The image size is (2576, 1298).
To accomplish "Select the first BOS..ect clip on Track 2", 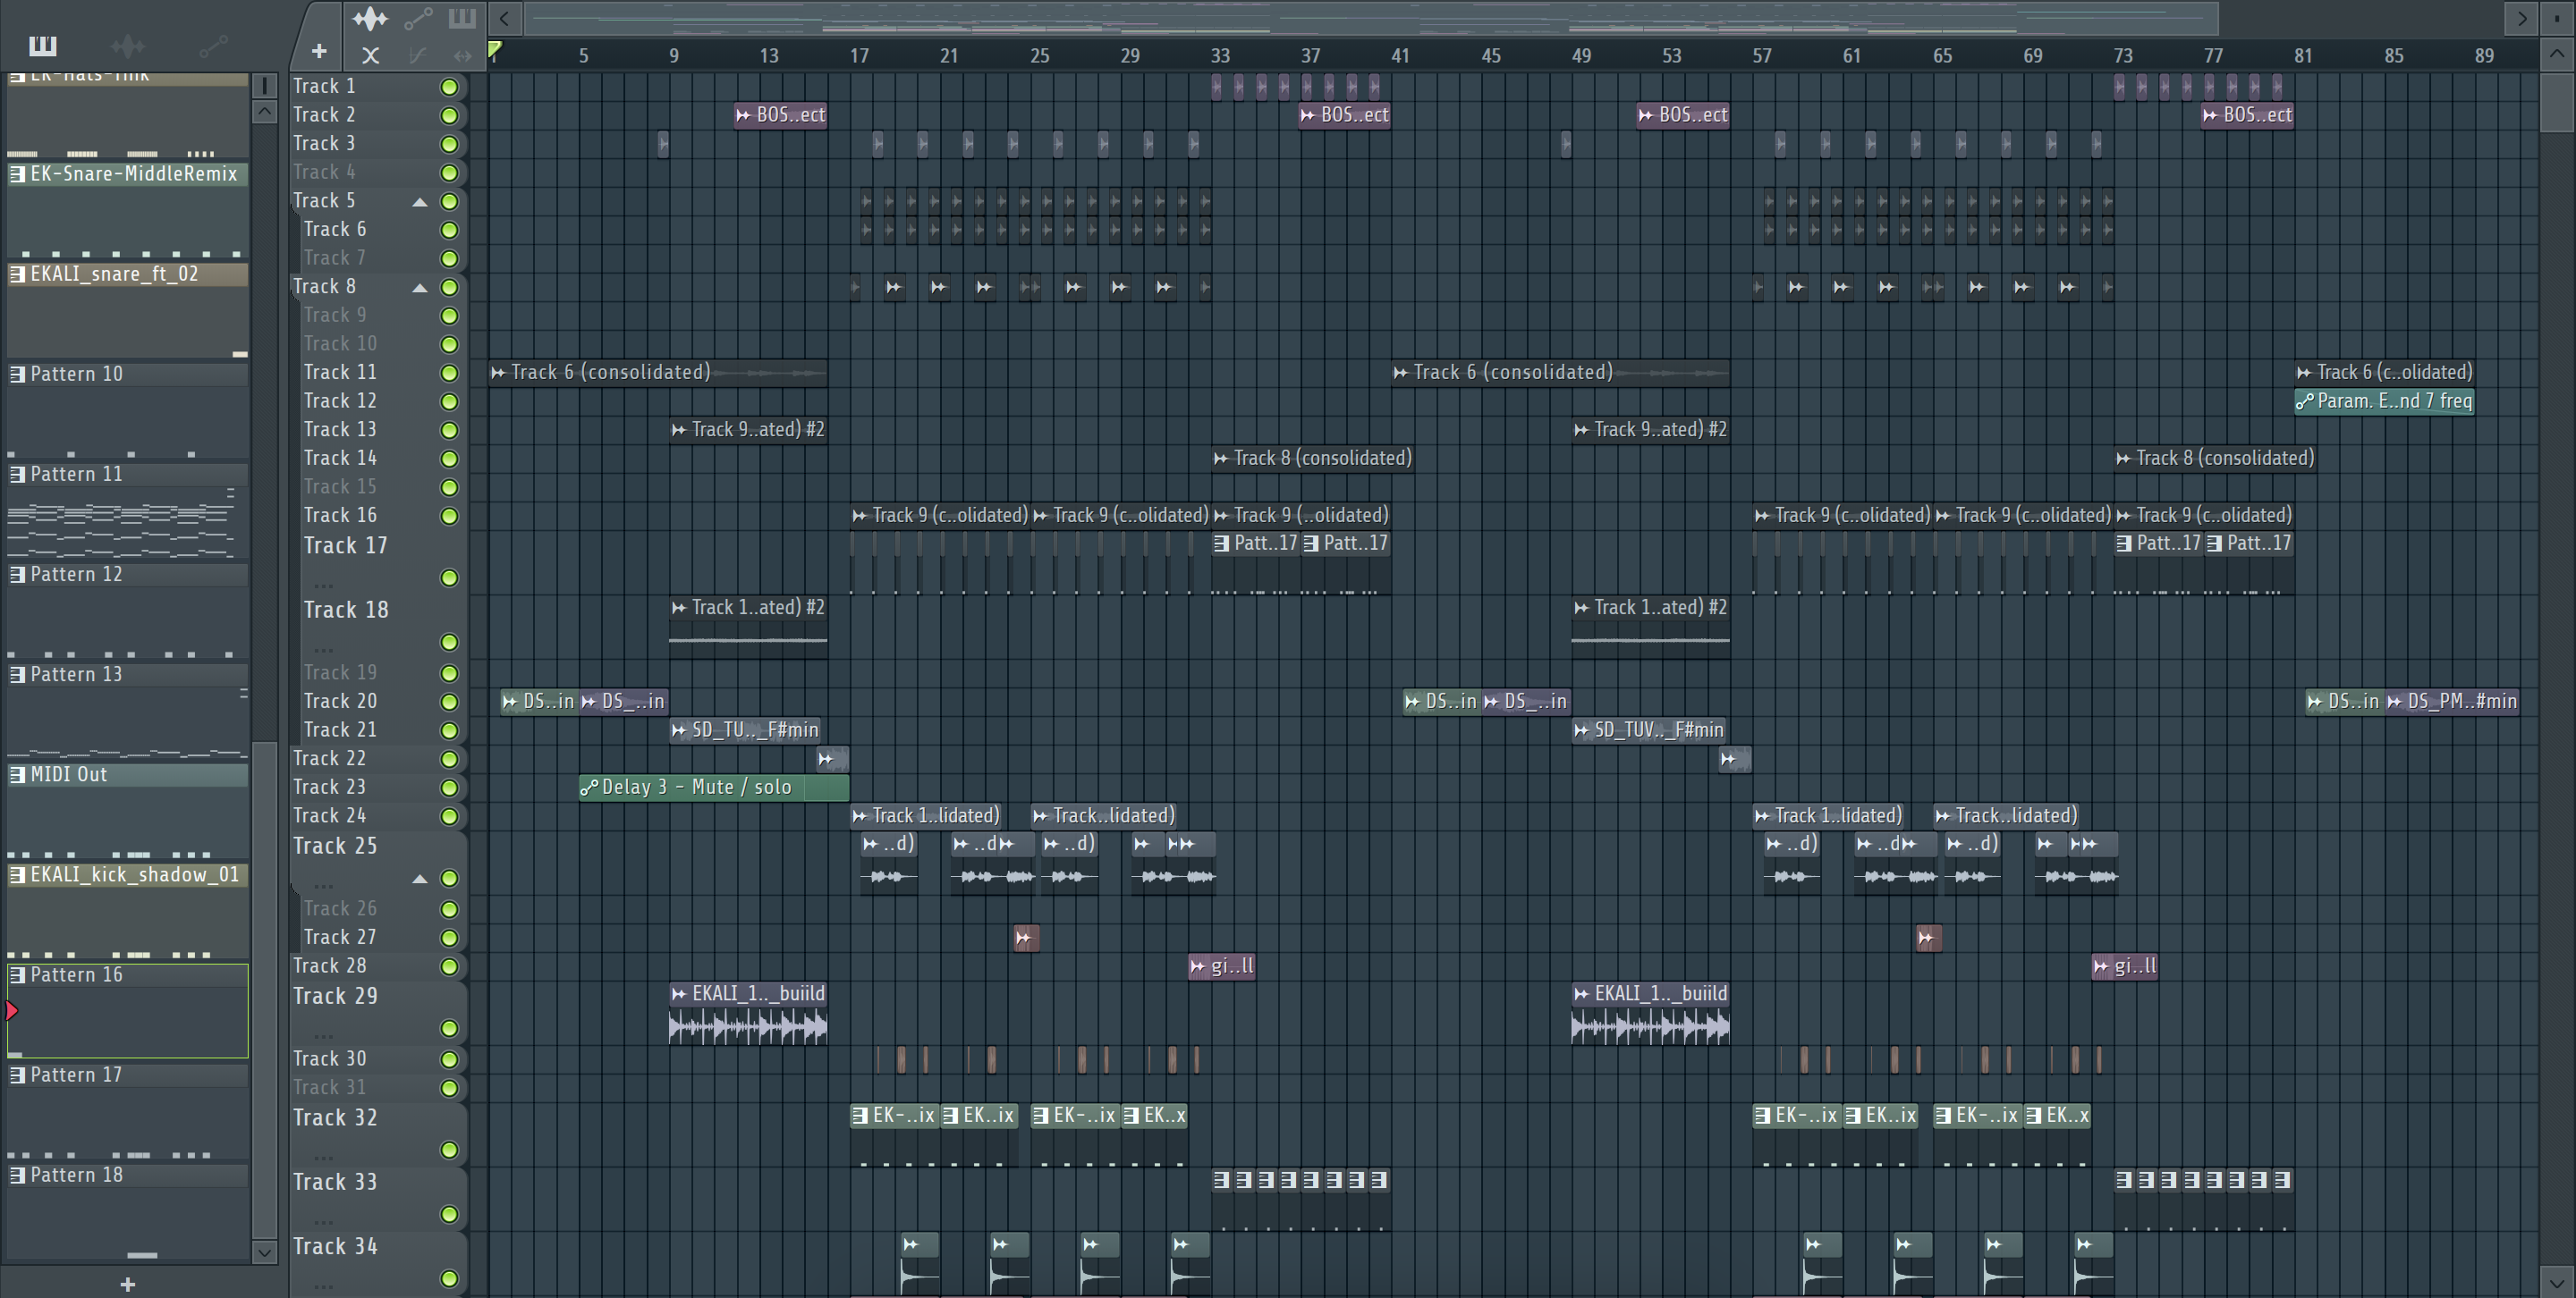I will coord(781,115).
